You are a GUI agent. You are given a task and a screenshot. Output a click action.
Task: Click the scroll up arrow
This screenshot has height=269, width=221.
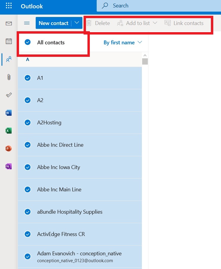click(145, 55)
